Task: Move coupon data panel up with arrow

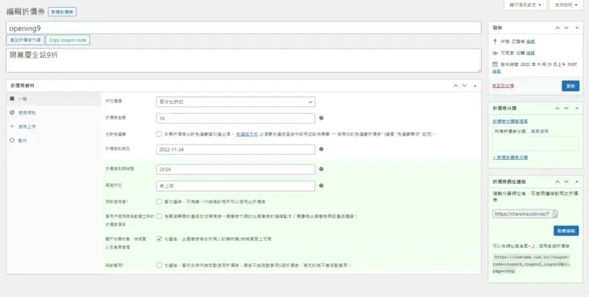Action: pos(456,86)
